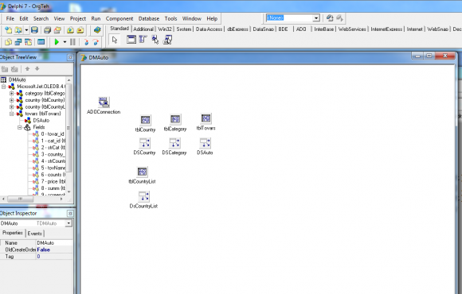Switch to the ADO palette tab
The width and height of the screenshot is (462, 294).
point(301,29)
